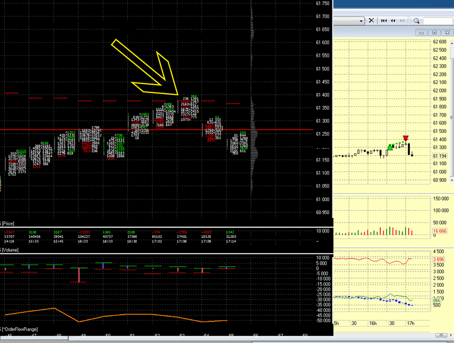This screenshot has height=343, width=454.
Task: Open the toolbar combo box dropdown arrow
Action: pyautogui.click(x=361, y=21)
